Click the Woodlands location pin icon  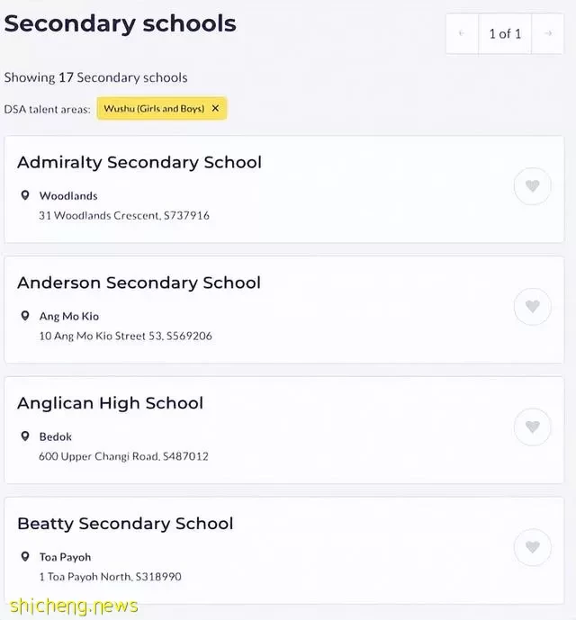pos(25,195)
